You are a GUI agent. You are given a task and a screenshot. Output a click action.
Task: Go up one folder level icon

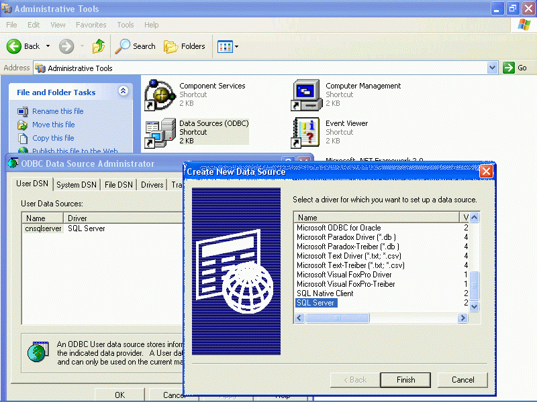point(99,46)
